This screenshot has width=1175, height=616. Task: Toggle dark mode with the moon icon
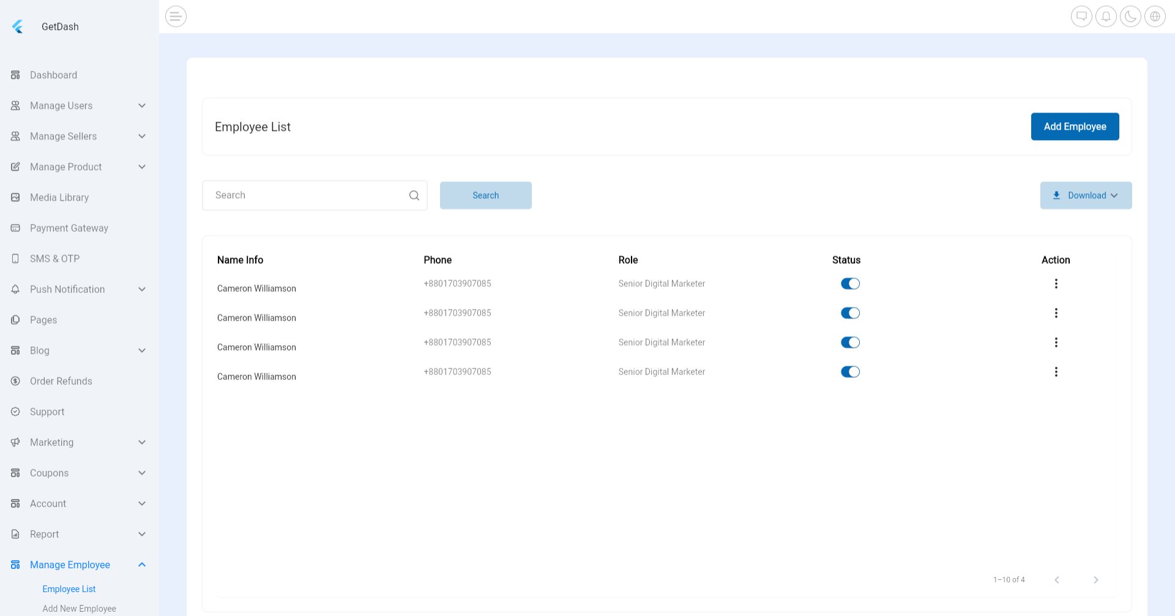coord(1130,17)
